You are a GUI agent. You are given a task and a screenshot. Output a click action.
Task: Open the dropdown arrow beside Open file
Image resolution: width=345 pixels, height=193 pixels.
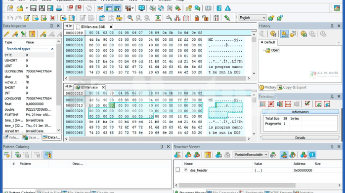point(26,8)
